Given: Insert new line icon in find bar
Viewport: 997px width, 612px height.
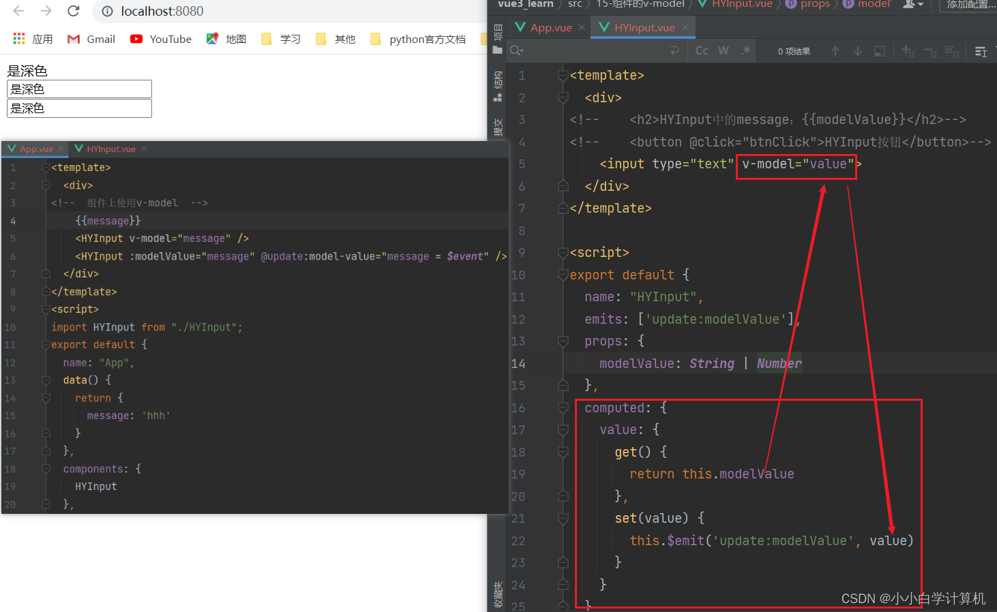Looking at the screenshot, I should [x=674, y=50].
